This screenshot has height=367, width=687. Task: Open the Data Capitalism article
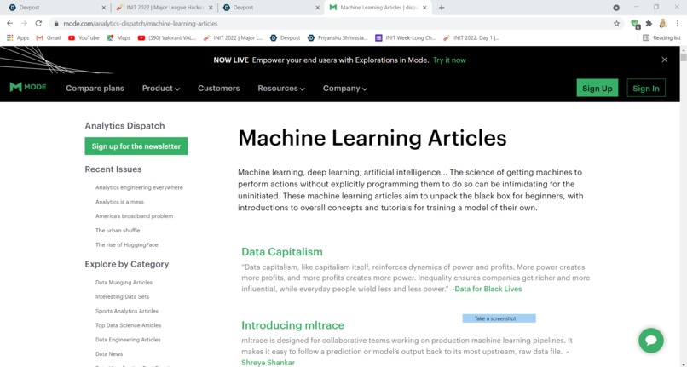pos(282,252)
